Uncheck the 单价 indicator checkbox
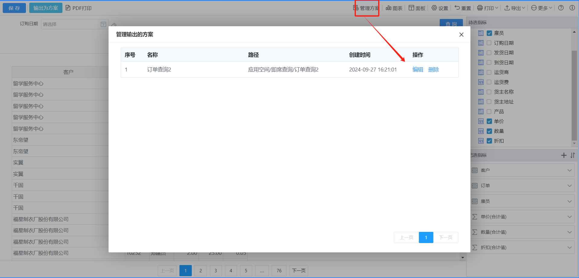 pos(489,122)
